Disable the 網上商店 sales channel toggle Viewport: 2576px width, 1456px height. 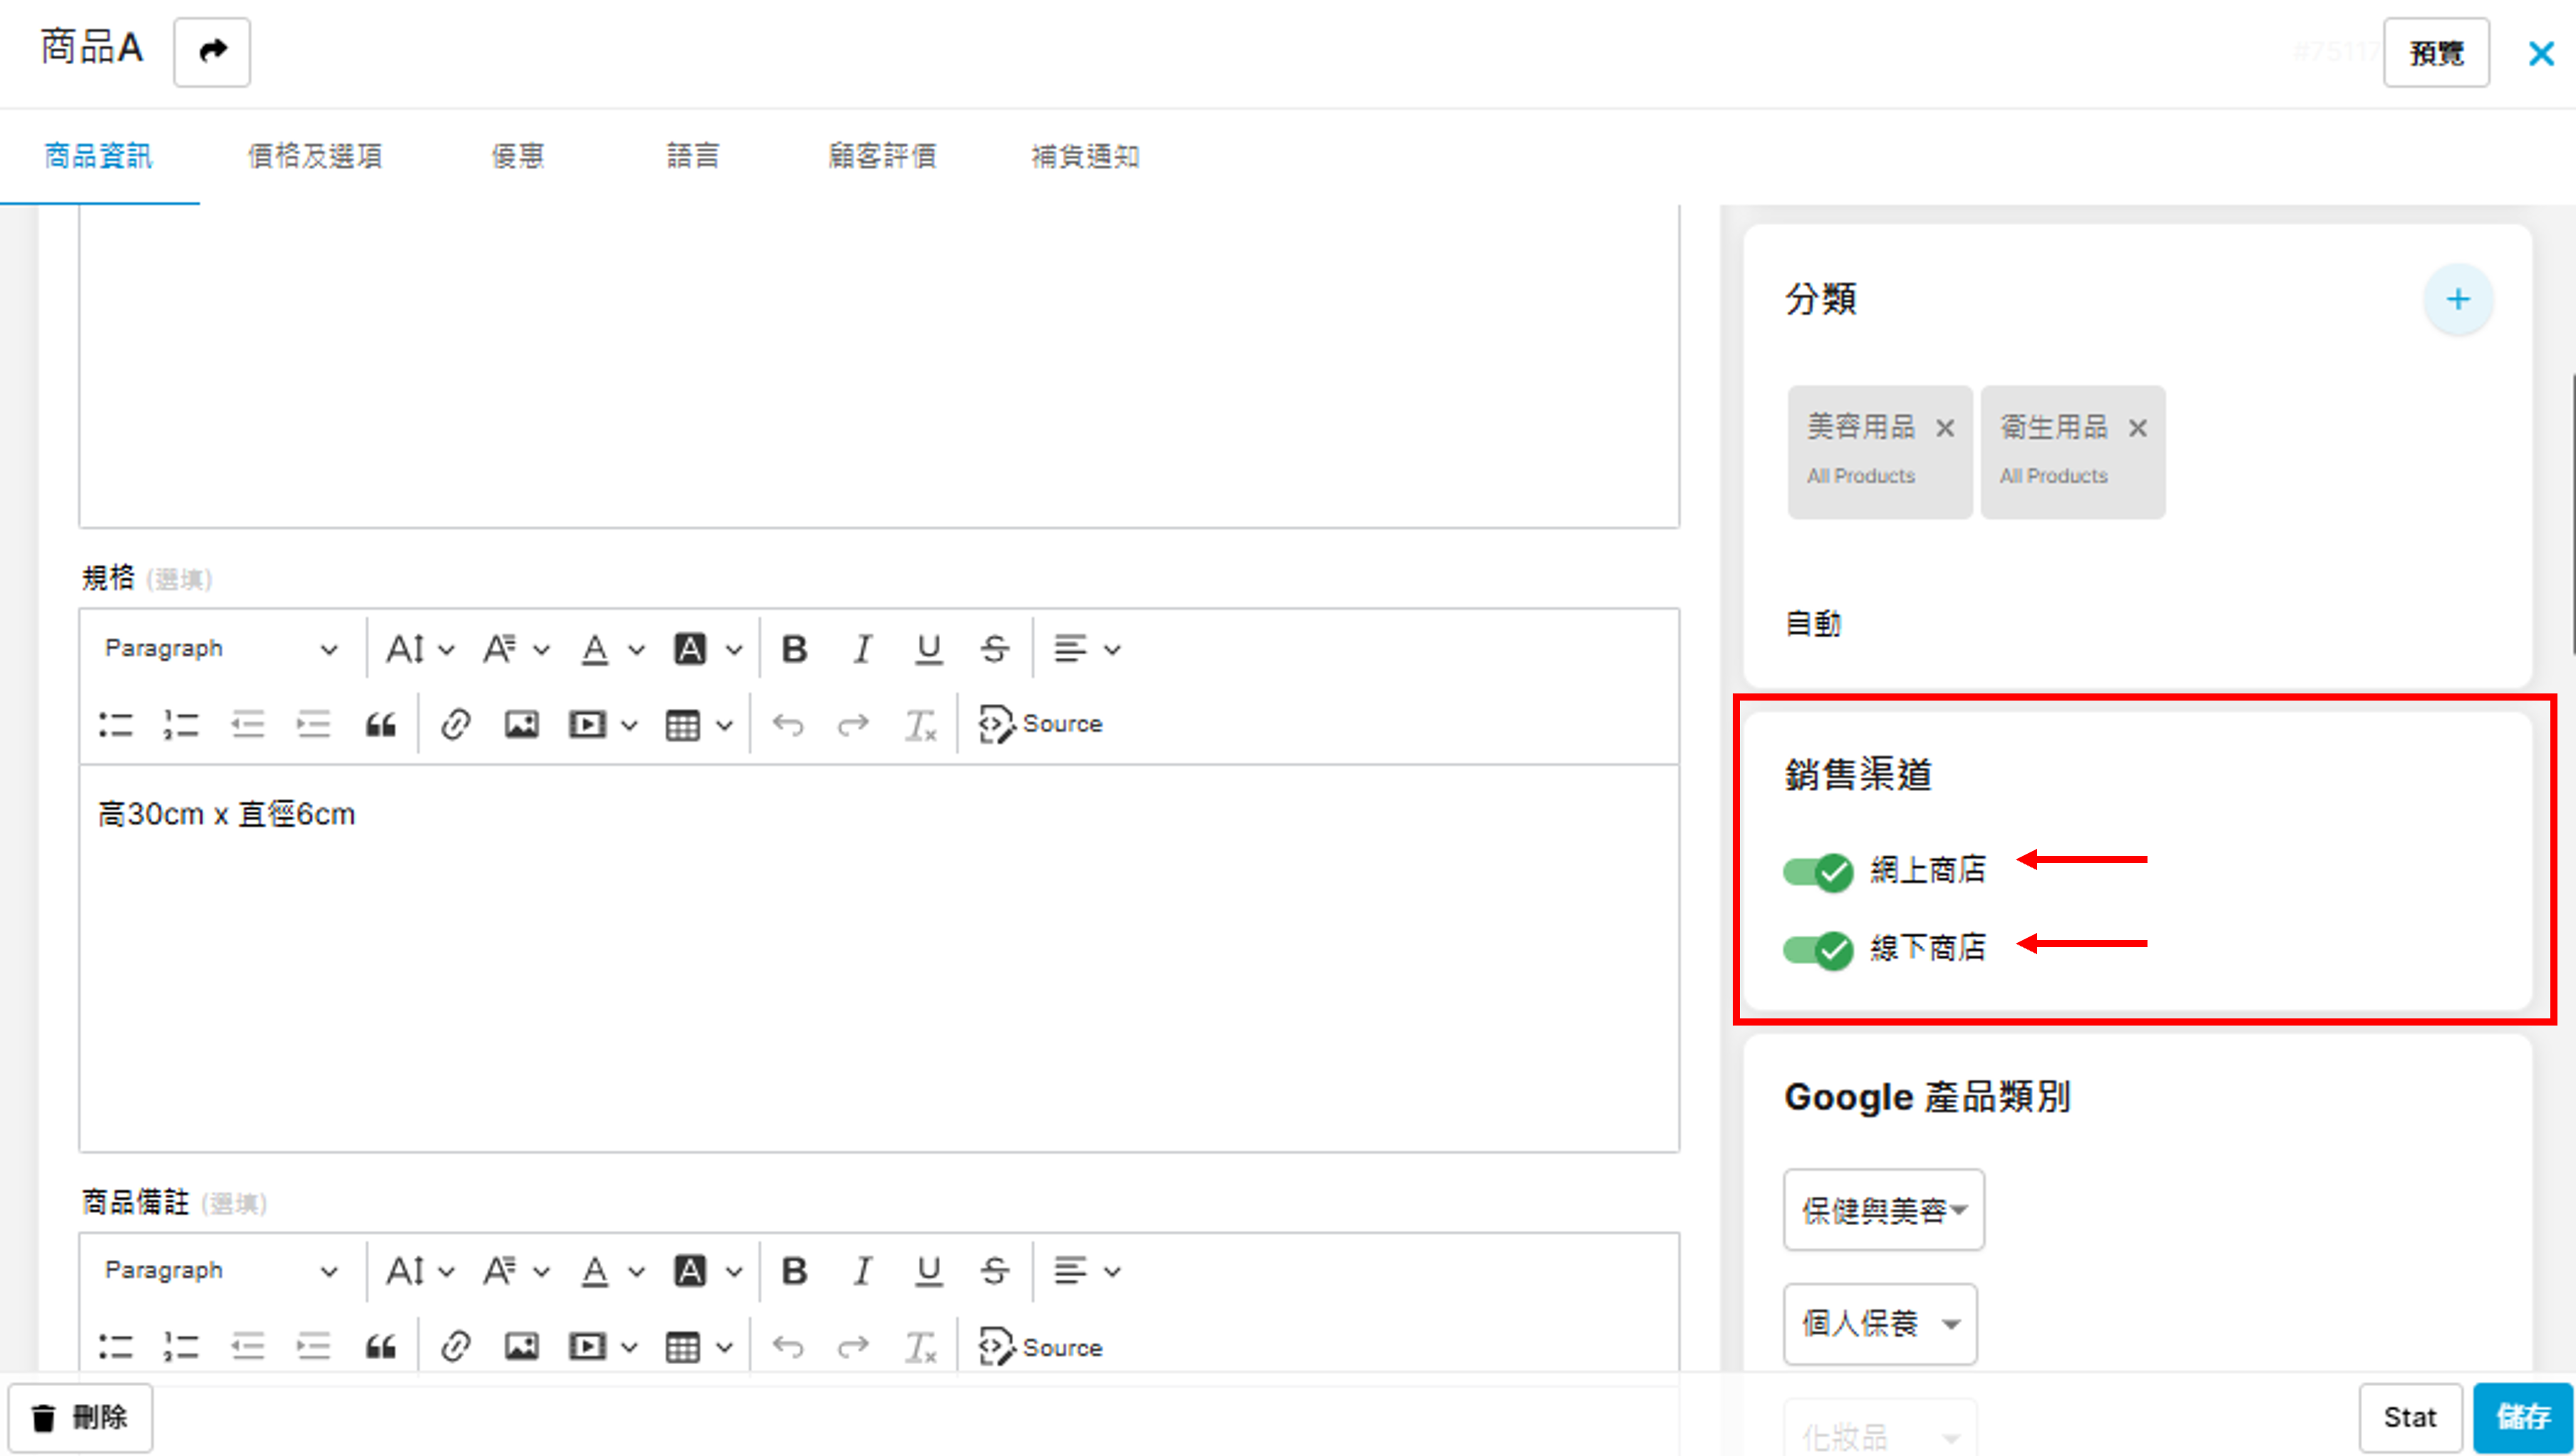1817,871
